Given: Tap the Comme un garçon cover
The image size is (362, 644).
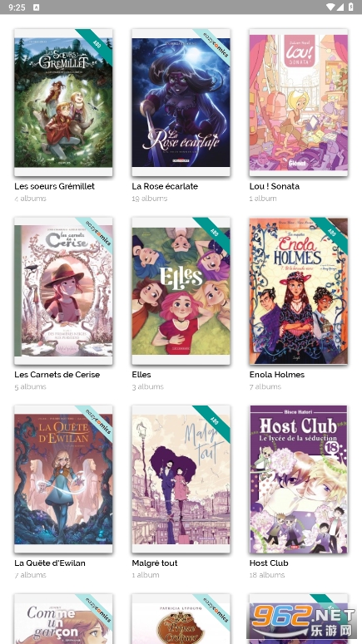Looking at the screenshot, I should pos(63,619).
